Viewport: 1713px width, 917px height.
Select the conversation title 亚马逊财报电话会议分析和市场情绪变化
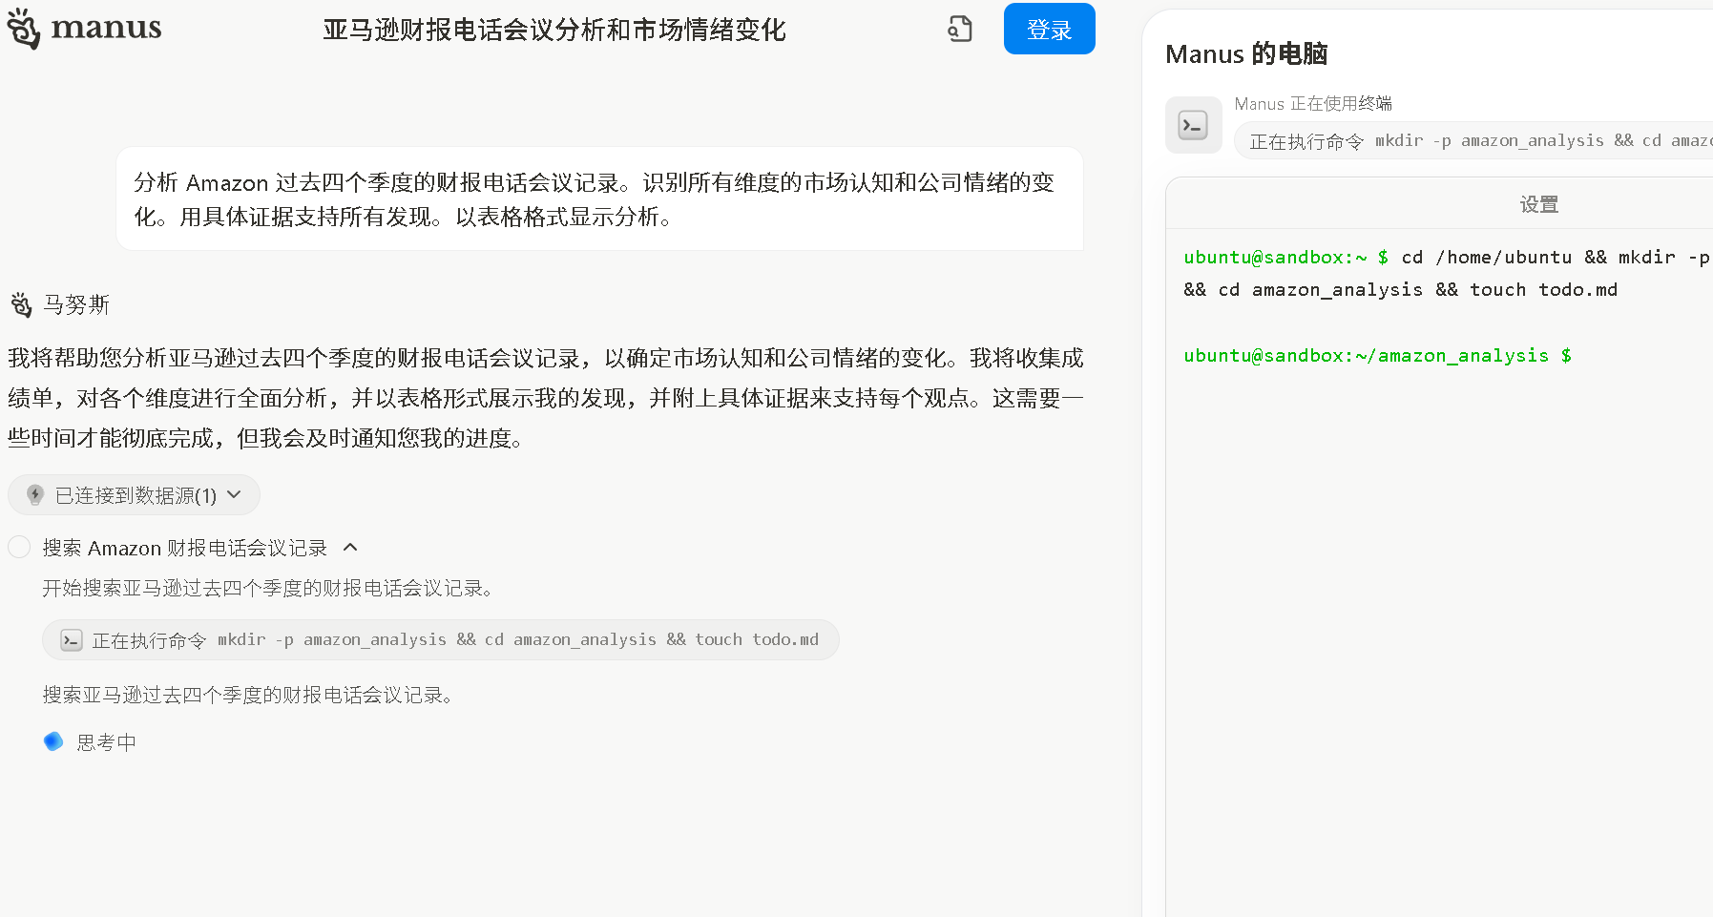click(554, 30)
